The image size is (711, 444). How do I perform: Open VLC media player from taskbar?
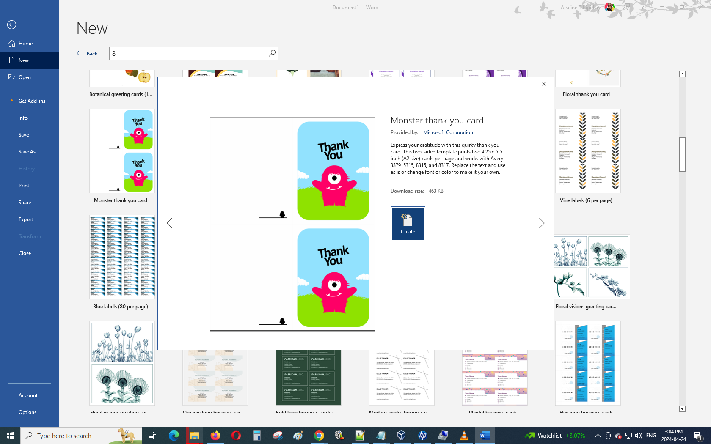click(x=464, y=436)
